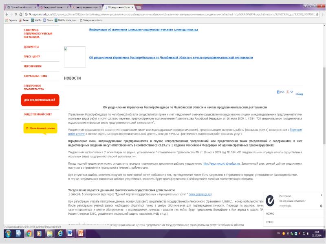The height and width of the screenshot is (244, 326).
Task: Click the broken image thumbnail
Action: click(x=75, y=57)
